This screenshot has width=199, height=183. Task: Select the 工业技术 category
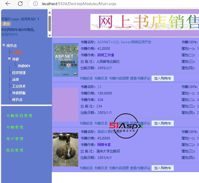click(19, 86)
